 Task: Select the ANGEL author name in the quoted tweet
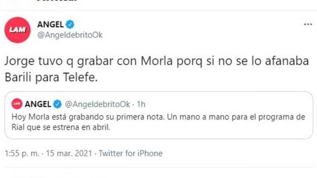tap(38, 104)
